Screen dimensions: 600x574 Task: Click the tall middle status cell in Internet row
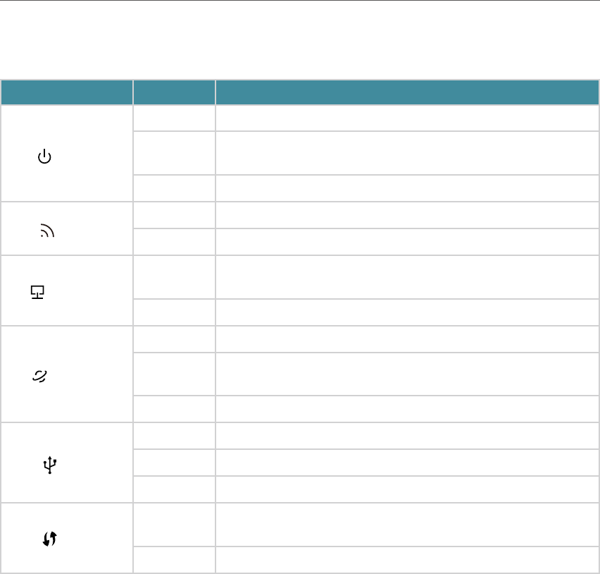coord(174,374)
